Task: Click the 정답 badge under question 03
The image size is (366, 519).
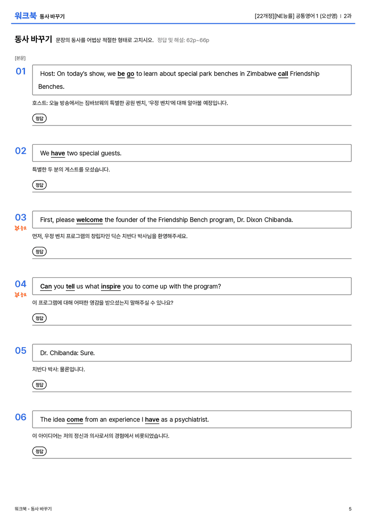Action: point(39,252)
